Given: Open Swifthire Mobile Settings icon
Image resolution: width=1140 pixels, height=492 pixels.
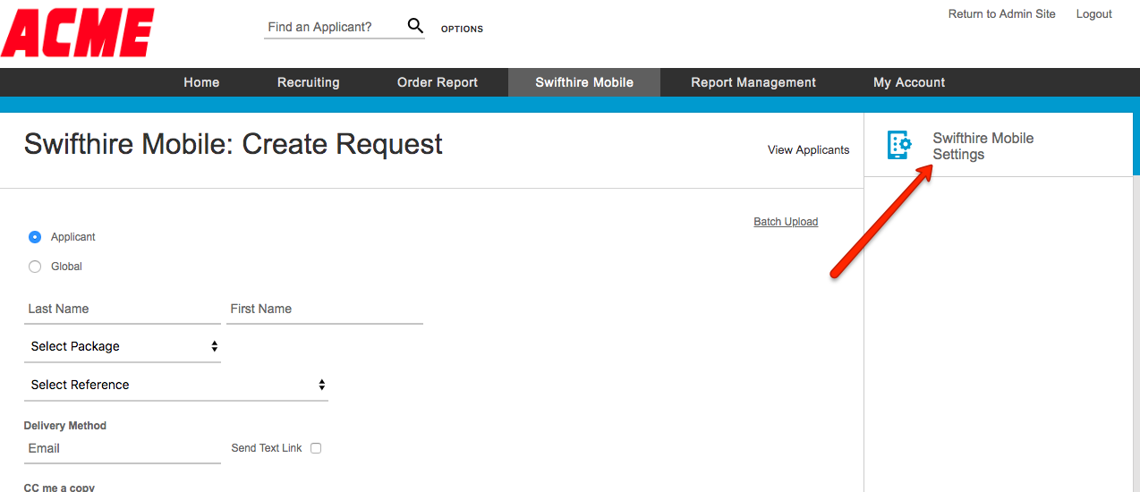Looking at the screenshot, I should tap(899, 145).
